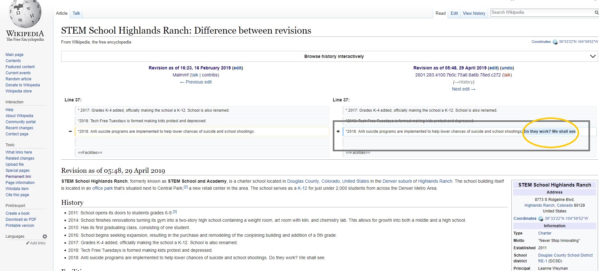The image size is (599, 271).
Task: Switch to the Talk tab
Action: [x=76, y=13]
